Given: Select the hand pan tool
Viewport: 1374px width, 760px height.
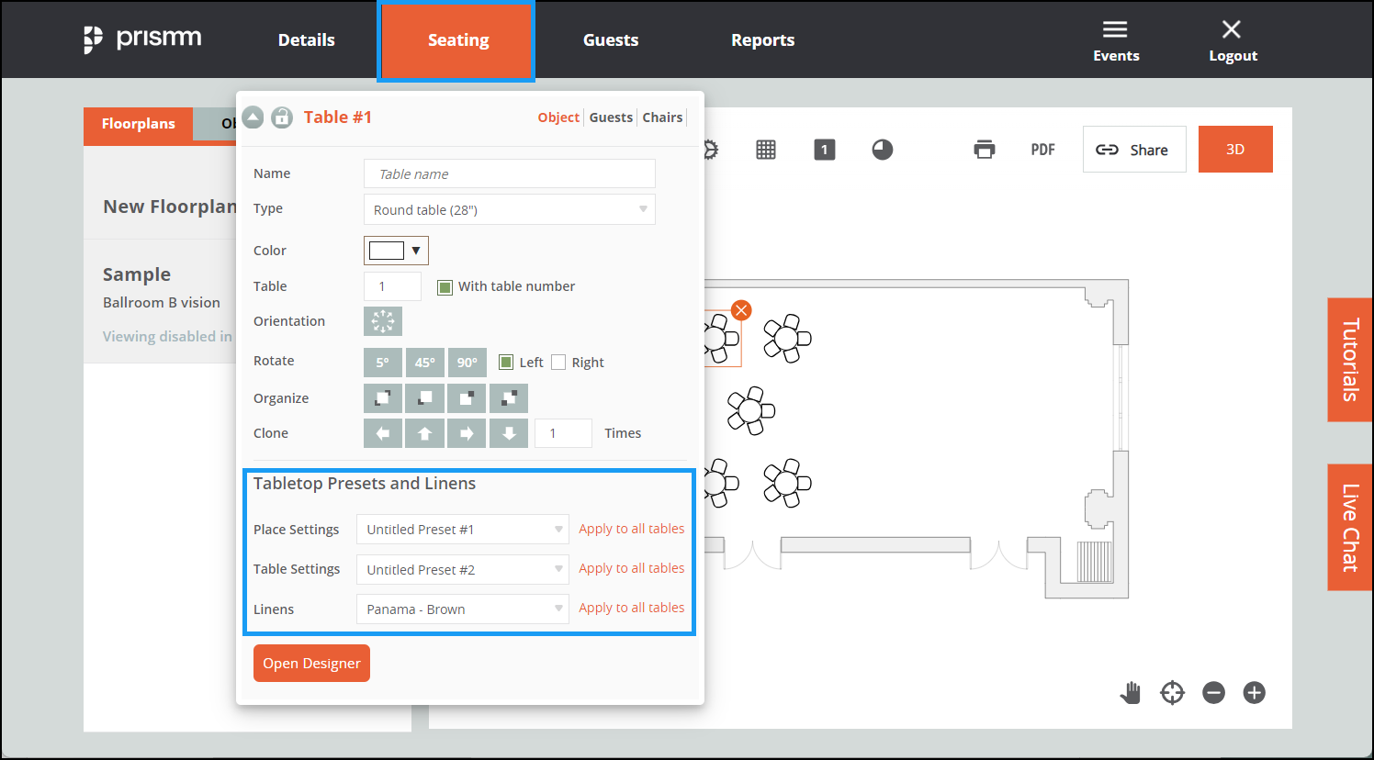Looking at the screenshot, I should click(x=1131, y=693).
